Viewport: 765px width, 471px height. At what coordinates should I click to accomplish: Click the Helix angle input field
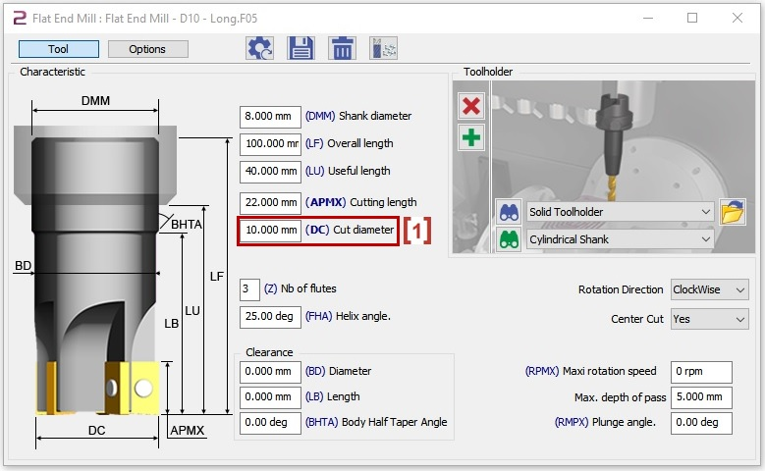pos(270,317)
